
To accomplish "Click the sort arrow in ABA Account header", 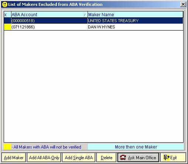I will tap(85, 15).
